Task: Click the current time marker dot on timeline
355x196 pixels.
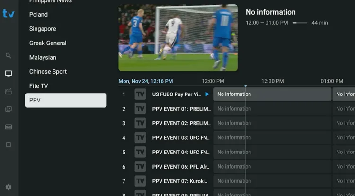Action: pos(245,86)
